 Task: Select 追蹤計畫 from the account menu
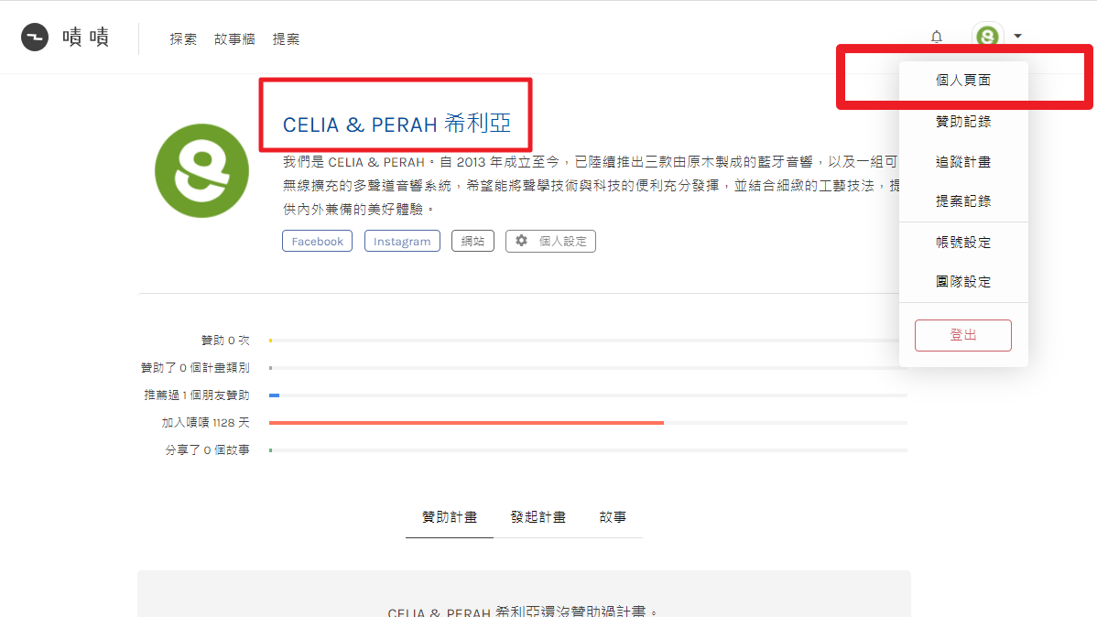pyautogui.click(x=963, y=162)
